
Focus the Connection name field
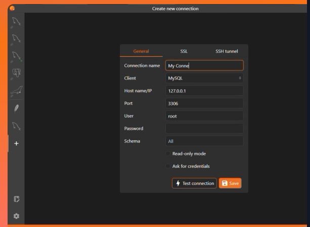point(204,65)
